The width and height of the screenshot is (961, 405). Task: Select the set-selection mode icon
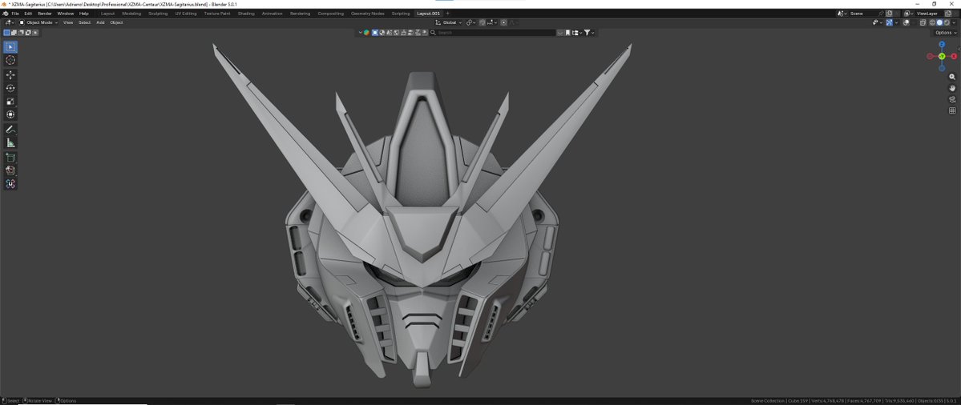6,33
